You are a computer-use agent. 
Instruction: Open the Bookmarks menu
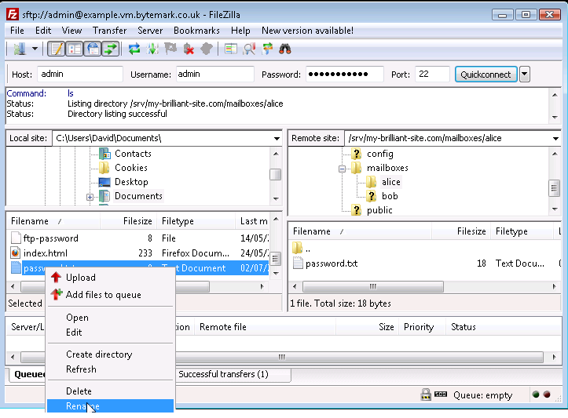[196, 31]
